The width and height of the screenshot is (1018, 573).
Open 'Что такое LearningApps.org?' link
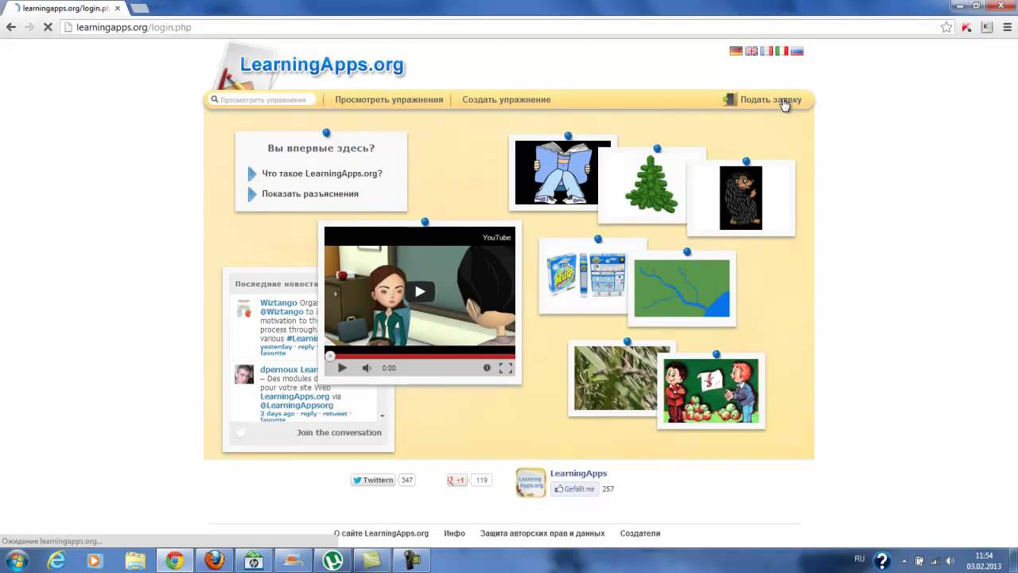322,173
